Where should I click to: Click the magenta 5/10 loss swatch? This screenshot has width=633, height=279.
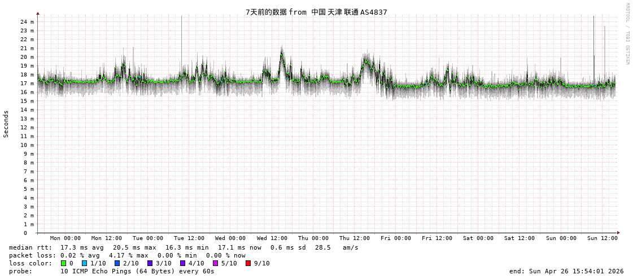[x=215, y=263]
